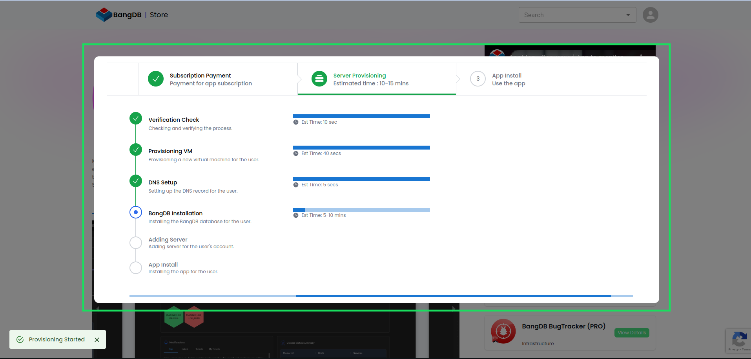Viewport: 751px width, 359px height.
Task: Click the 'Provisioning VM' step title
Action: (x=170, y=151)
